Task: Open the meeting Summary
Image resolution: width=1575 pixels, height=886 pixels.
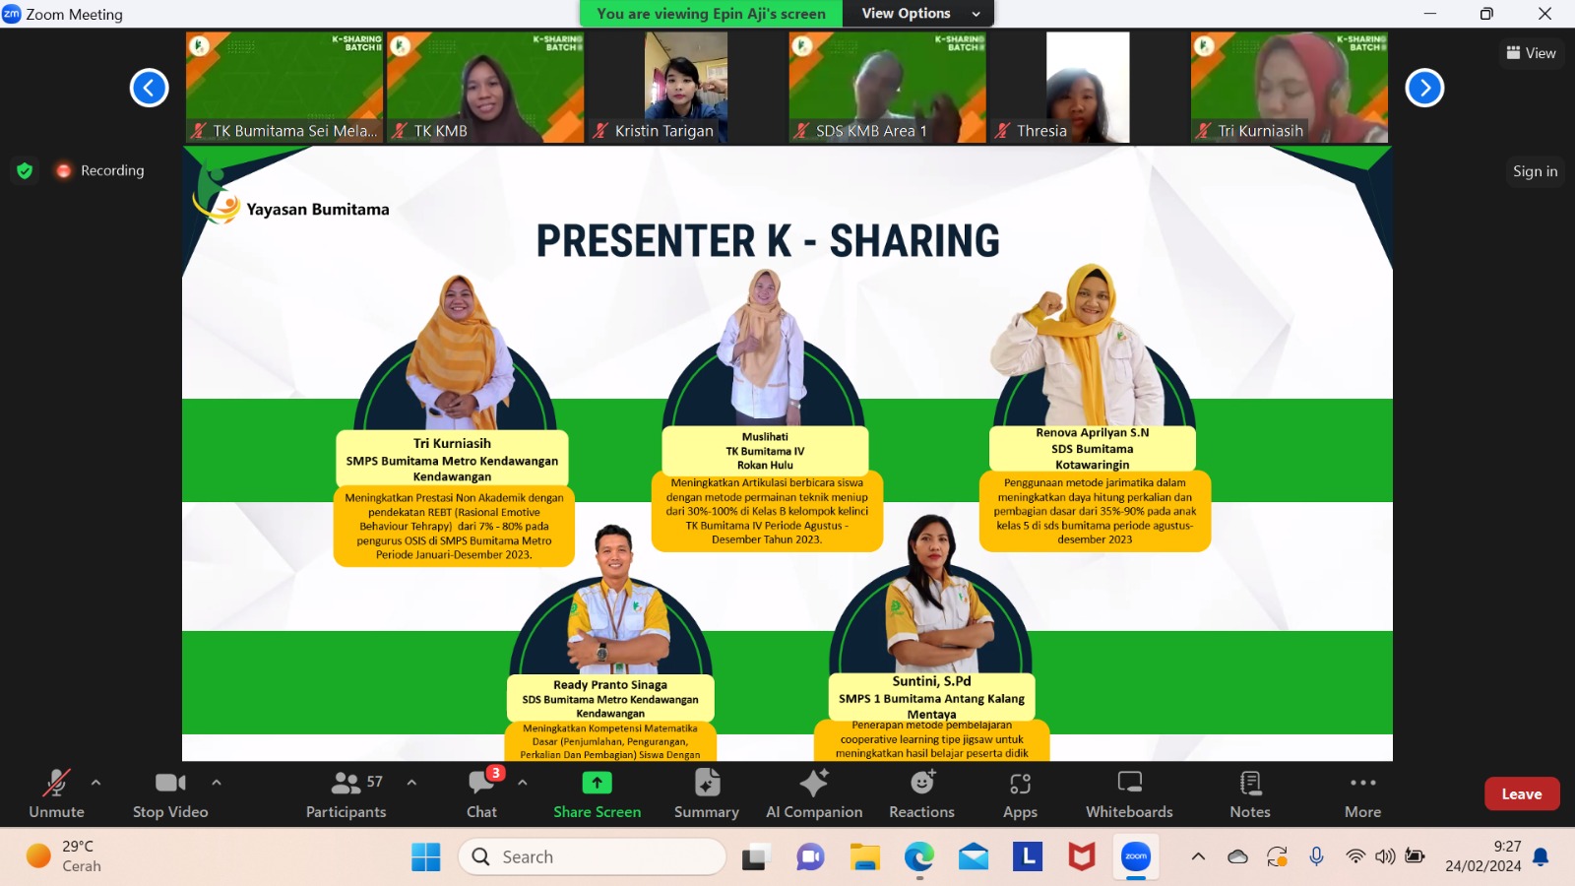Action: click(706, 793)
